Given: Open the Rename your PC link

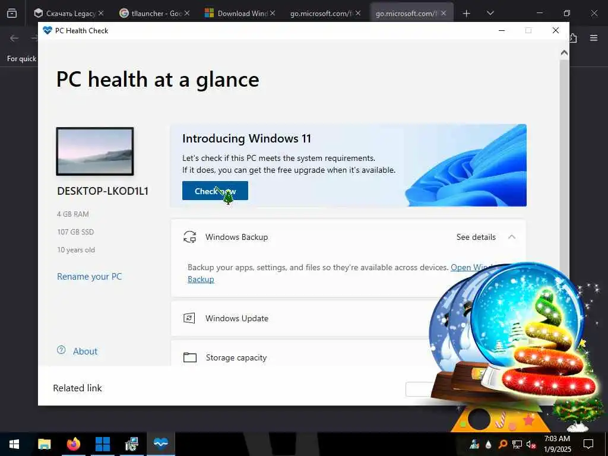Looking at the screenshot, I should pyautogui.click(x=89, y=277).
